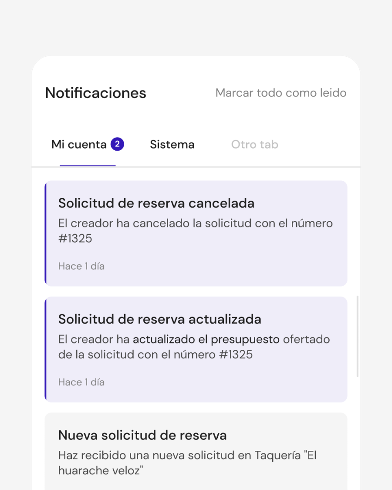Click the unread count badge showing 2
Viewport: 392px width, 490px height.
pyautogui.click(x=117, y=144)
